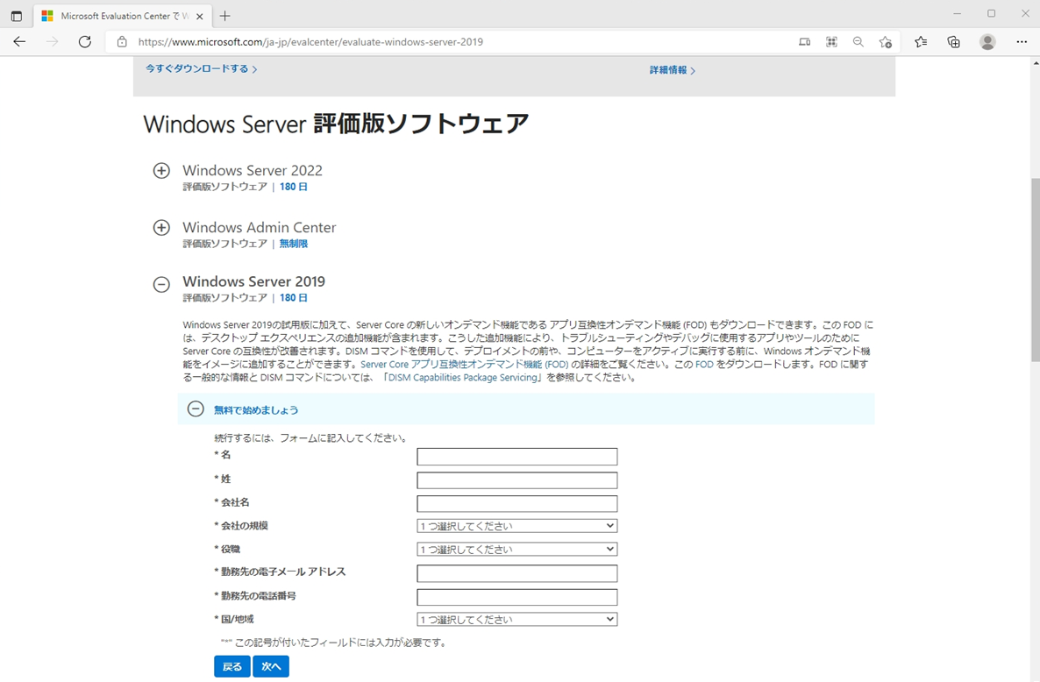Screen dimensions: 1040x682
Task: Click the 詳細情報 link
Action: 673,70
